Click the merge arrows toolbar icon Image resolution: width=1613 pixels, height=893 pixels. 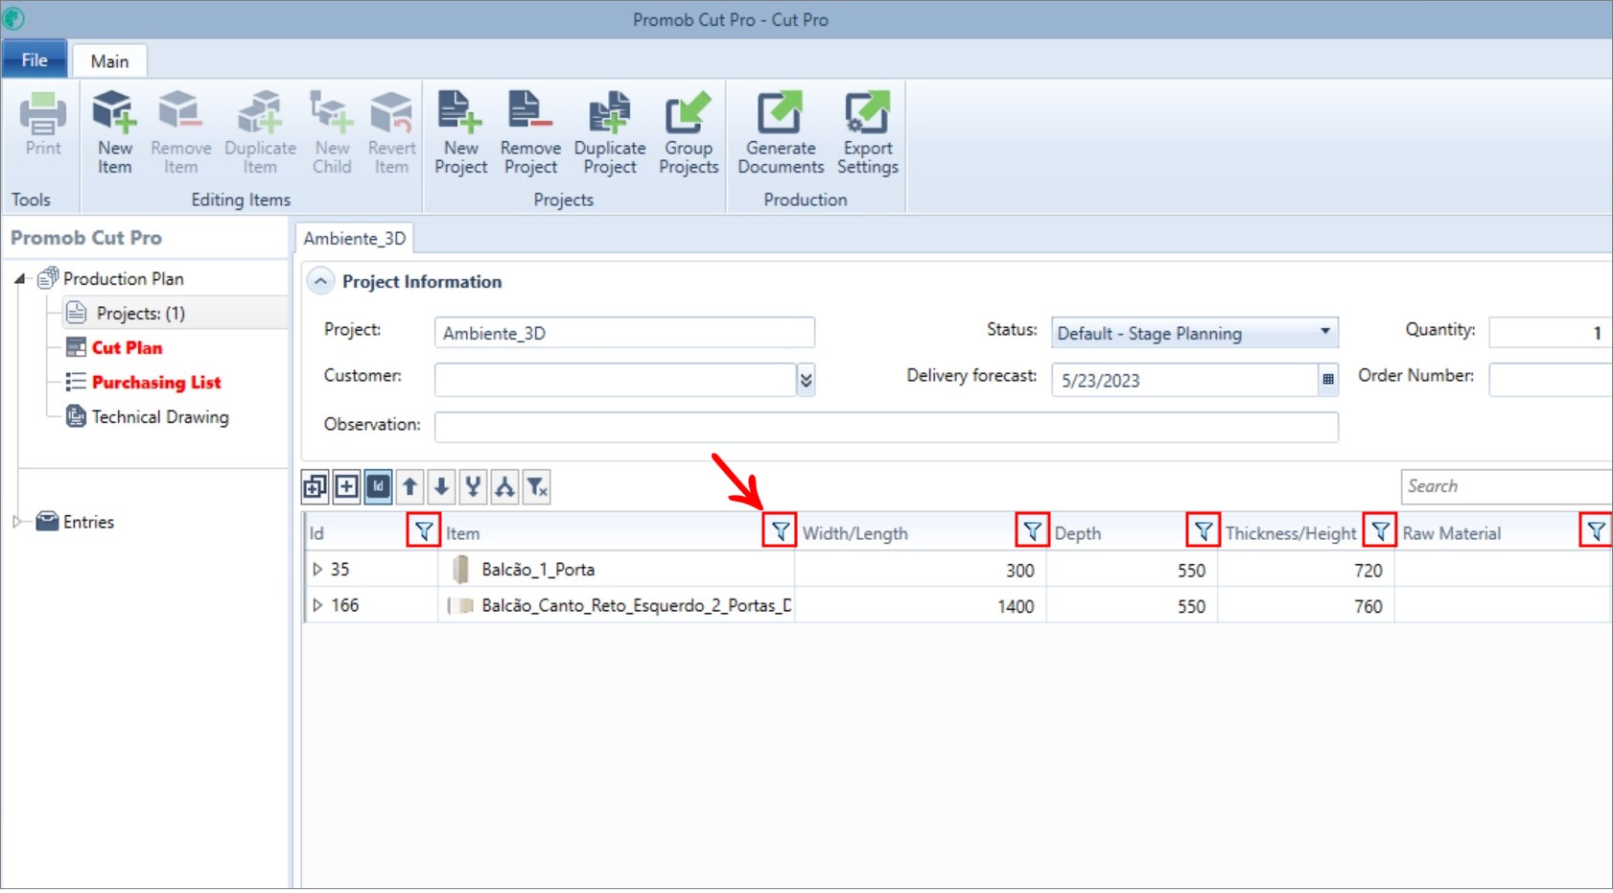(473, 487)
